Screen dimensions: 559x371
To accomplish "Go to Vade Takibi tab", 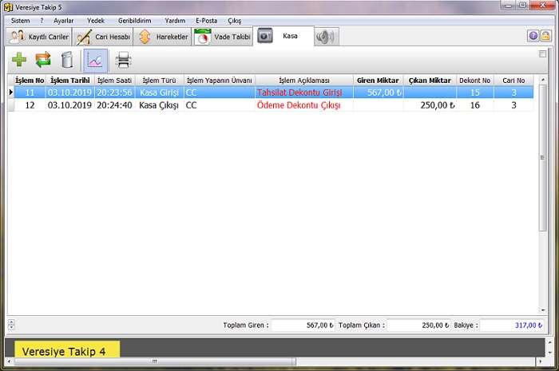I will tap(223, 37).
